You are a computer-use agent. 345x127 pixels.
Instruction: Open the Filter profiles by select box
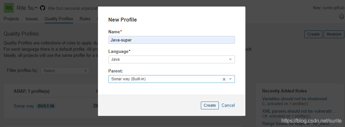[65, 71]
